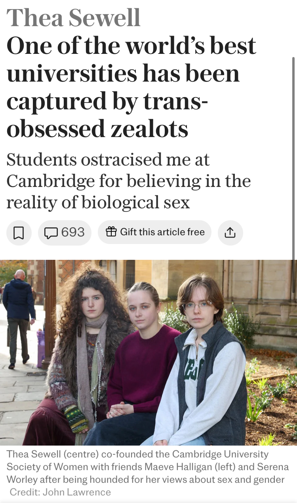Viewport: 297px width, 503px height.
Task: Tap the 693 comment count
Action: click(x=73, y=232)
